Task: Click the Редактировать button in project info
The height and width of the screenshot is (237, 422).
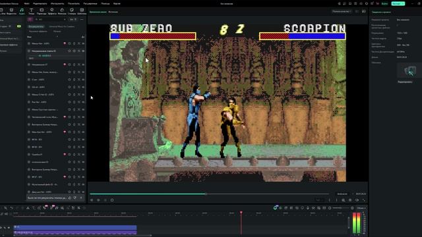Action: point(405,82)
